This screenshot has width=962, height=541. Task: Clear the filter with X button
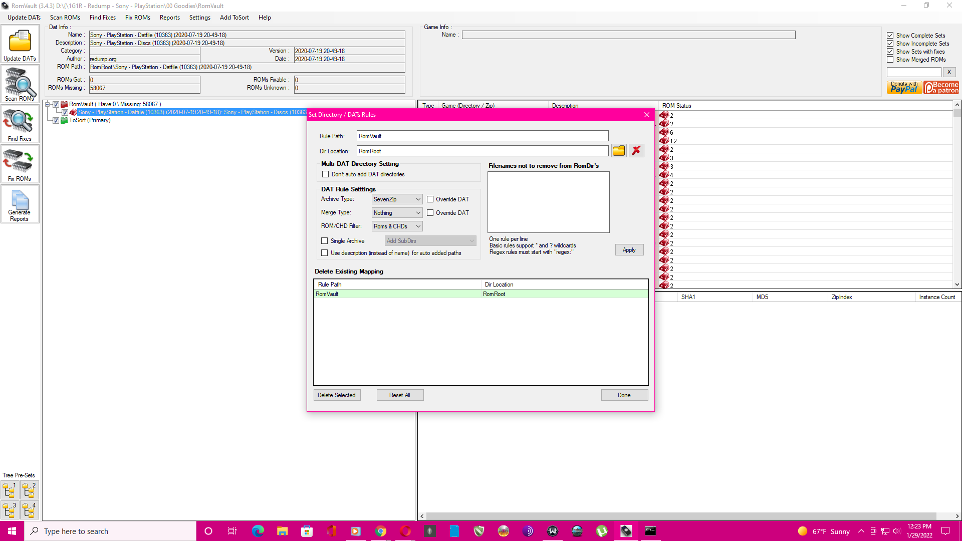tap(949, 72)
